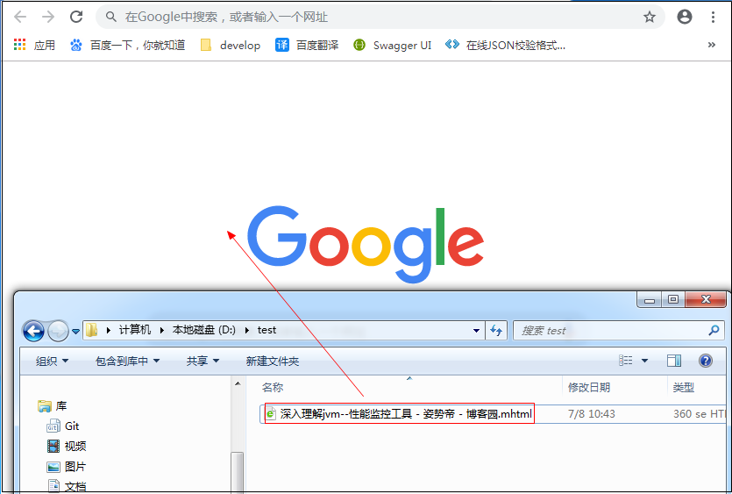Refresh the Explorer folder view
This screenshot has height=494, width=732.
[496, 331]
